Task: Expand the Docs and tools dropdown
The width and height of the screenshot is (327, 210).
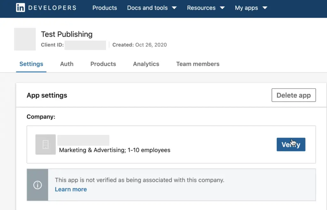Action: pos(152,8)
